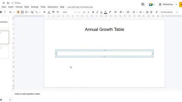Screen dimensions: 182x102
Task: Decrease the font size
Action: coord(79,12)
